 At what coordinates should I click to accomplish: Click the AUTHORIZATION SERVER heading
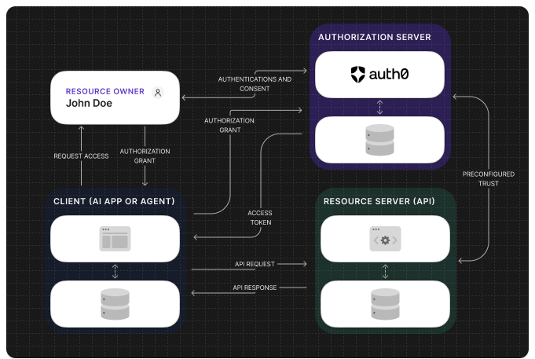coord(375,37)
